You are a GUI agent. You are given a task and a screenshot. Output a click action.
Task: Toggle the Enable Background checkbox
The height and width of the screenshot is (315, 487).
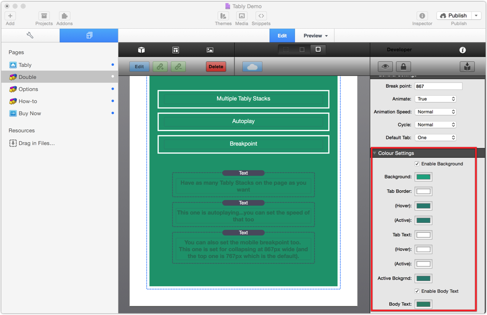(x=417, y=164)
